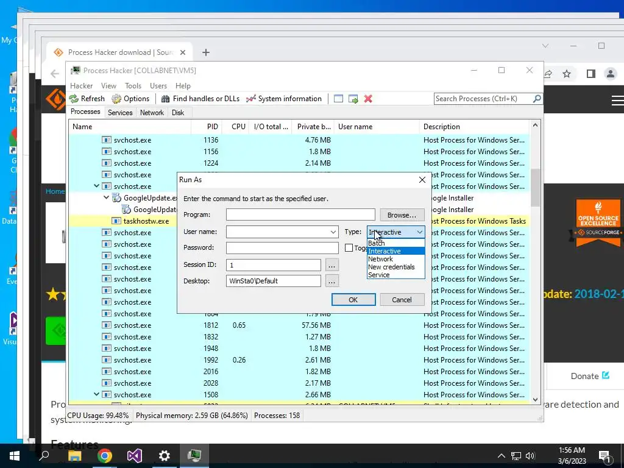This screenshot has height=468, width=624.
Task: Click Chrome bookmark star icon
Action: tap(567, 74)
